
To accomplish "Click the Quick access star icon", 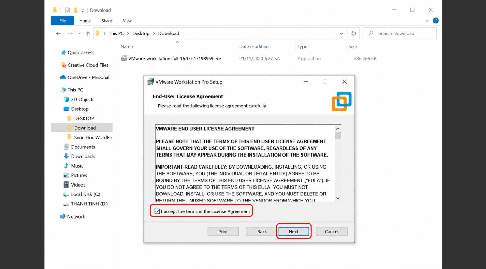I will [63, 53].
